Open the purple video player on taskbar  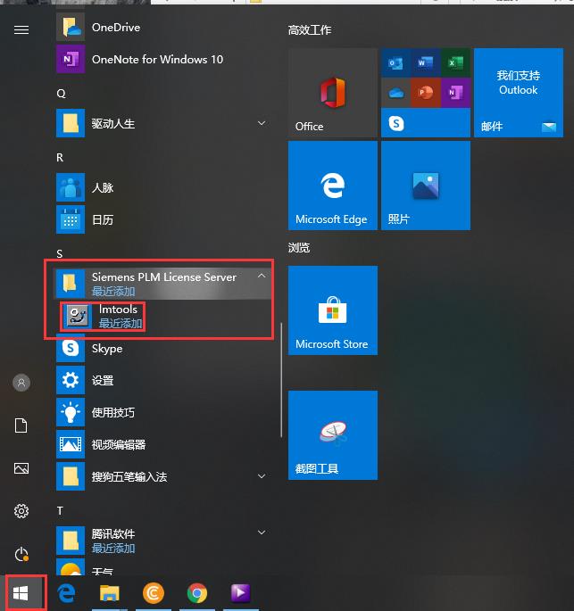click(x=241, y=593)
